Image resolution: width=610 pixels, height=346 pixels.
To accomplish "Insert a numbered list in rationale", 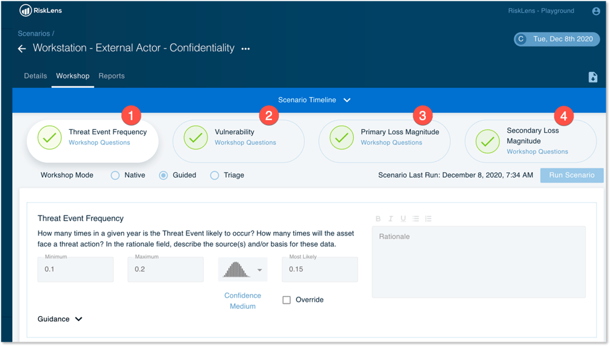I will click(428, 218).
